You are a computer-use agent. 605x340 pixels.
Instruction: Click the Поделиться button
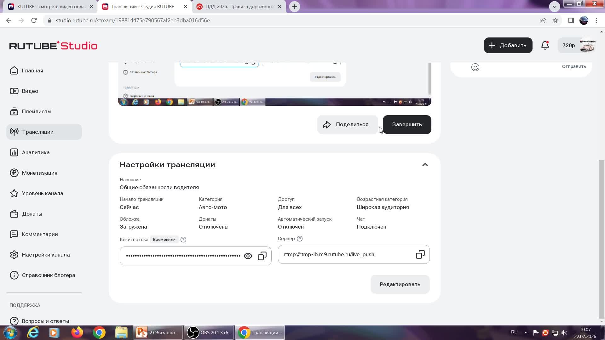348,125
